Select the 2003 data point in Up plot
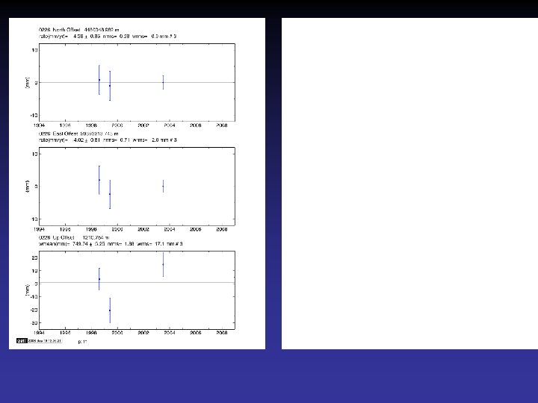 click(163, 264)
